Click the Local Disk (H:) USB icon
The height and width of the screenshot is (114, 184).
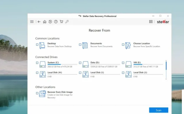43,74
